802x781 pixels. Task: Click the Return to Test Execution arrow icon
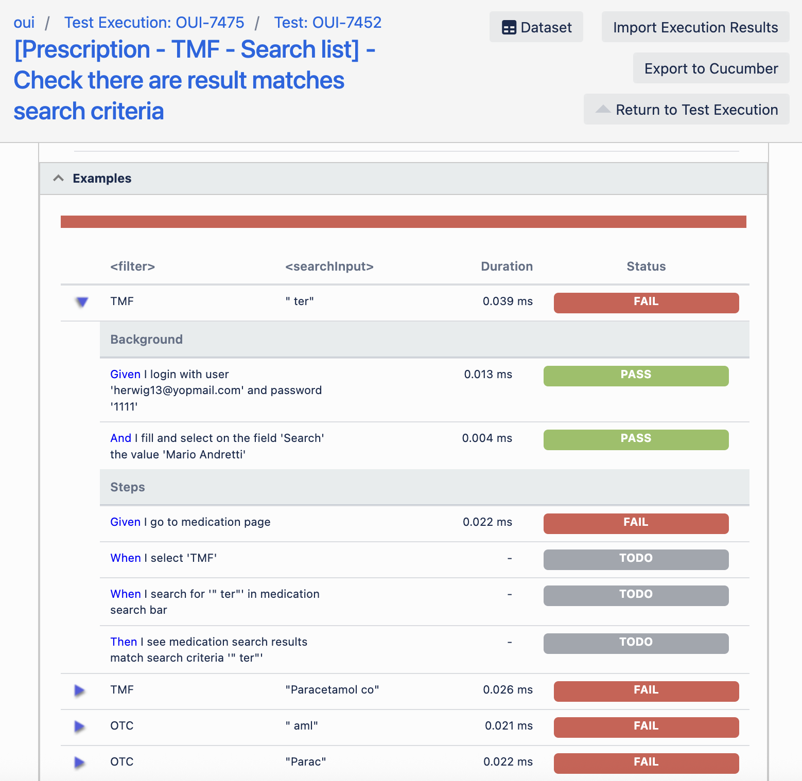[603, 110]
